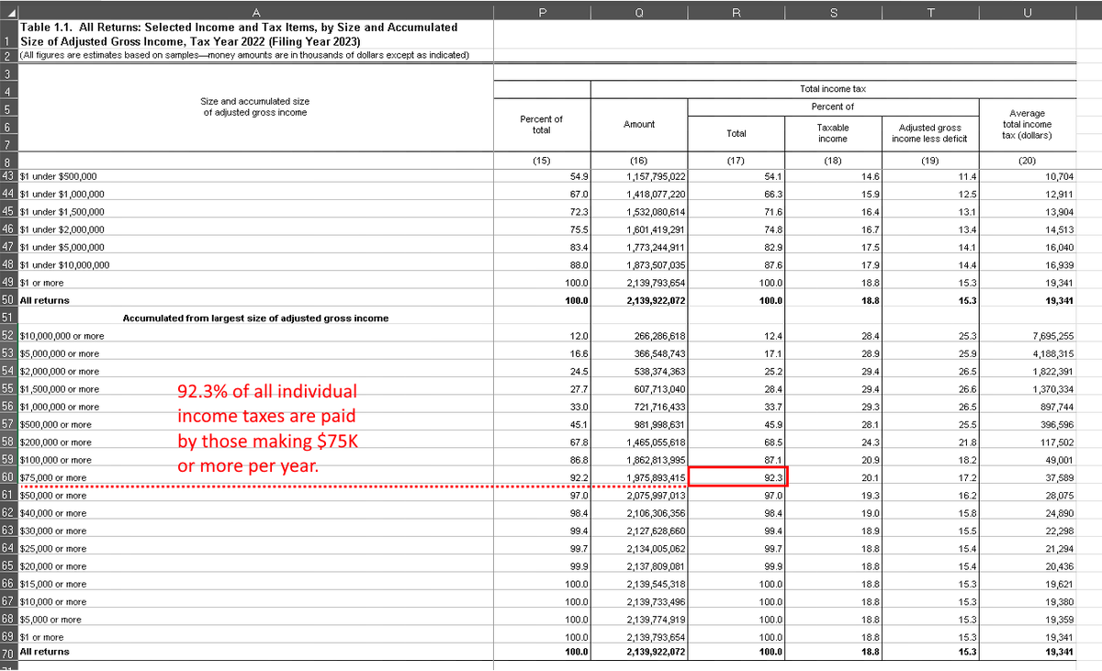This screenshot has height=671, width=1102.
Task: Select row 70 by its row number
Action: [8, 653]
